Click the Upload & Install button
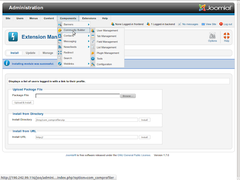 tap(23, 102)
